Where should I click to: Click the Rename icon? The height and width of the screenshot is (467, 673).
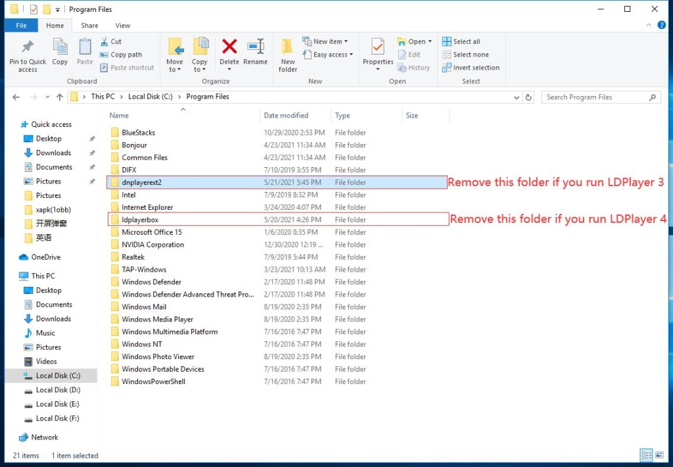[255, 53]
